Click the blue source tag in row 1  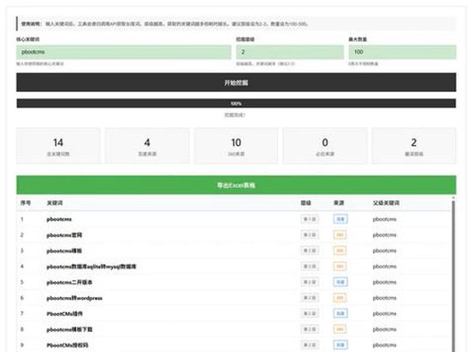pyautogui.click(x=340, y=219)
